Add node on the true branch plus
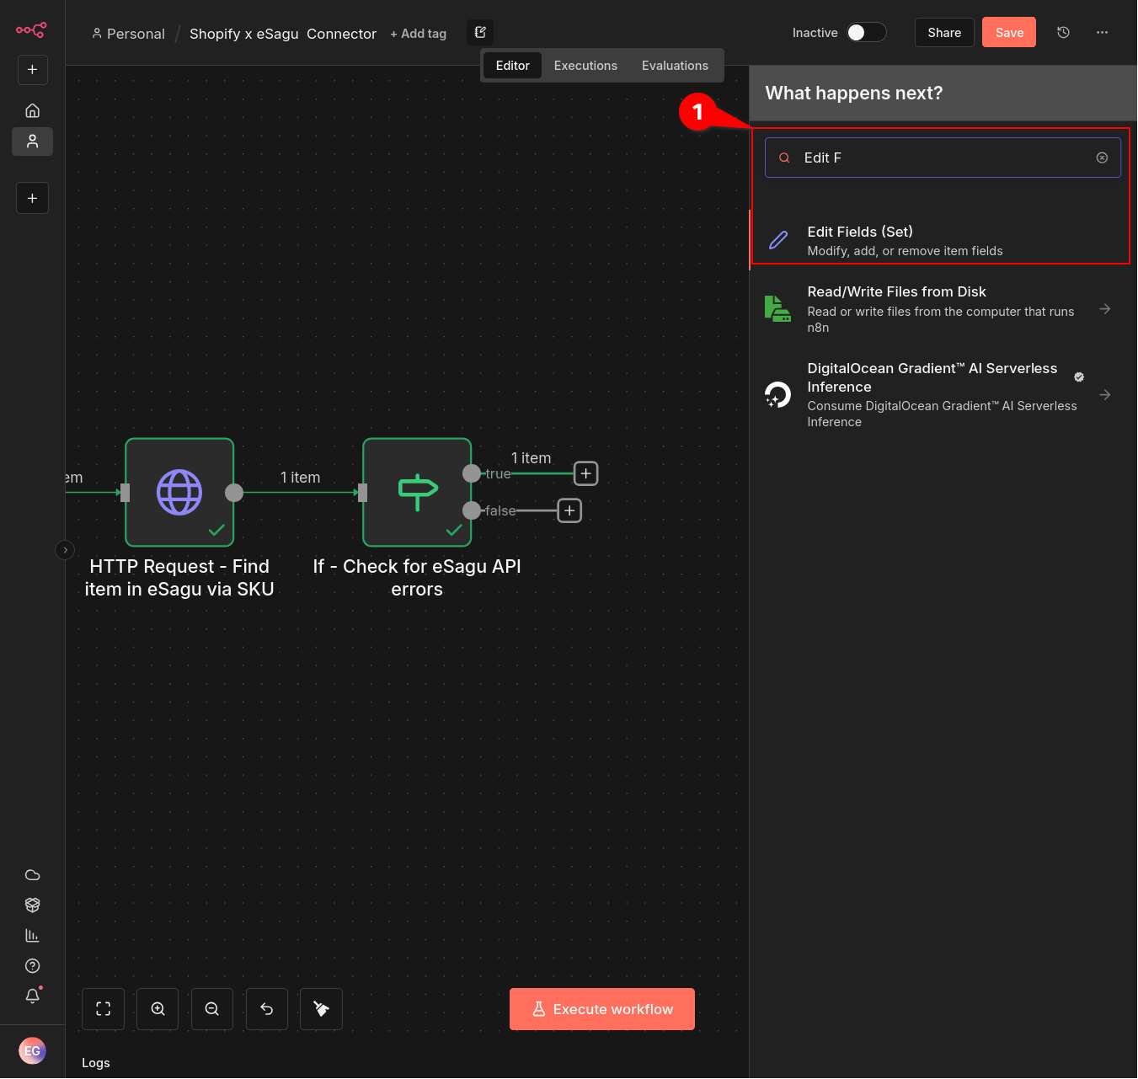 [586, 473]
